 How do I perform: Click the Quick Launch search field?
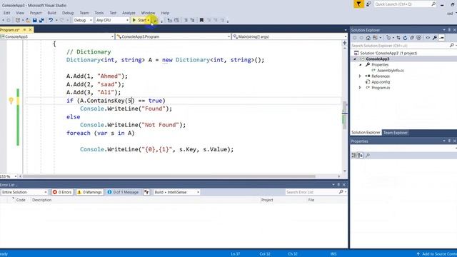(405, 4)
